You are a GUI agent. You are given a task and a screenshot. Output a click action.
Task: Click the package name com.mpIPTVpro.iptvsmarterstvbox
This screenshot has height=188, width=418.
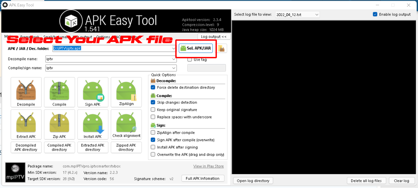(x=91, y=166)
